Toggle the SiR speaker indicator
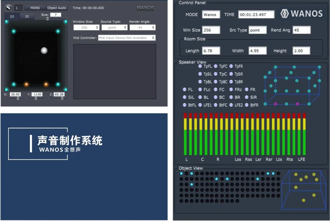The width and height of the screenshot is (330, 221). (x=247, y=97)
